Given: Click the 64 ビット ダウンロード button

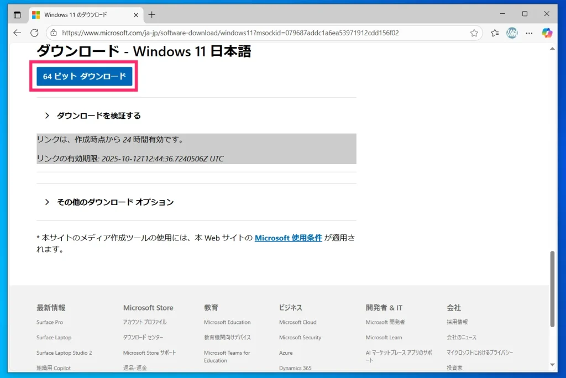Looking at the screenshot, I should (x=84, y=76).
